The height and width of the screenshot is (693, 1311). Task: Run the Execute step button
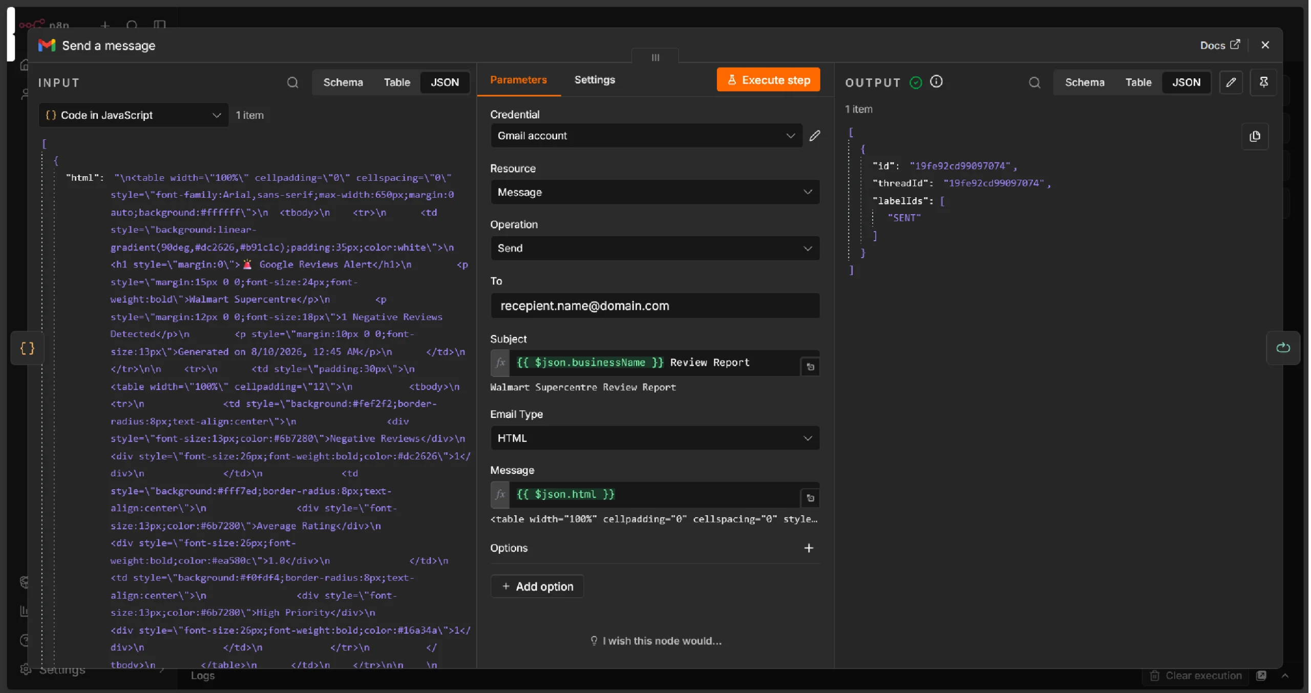(x=768, y=80)
